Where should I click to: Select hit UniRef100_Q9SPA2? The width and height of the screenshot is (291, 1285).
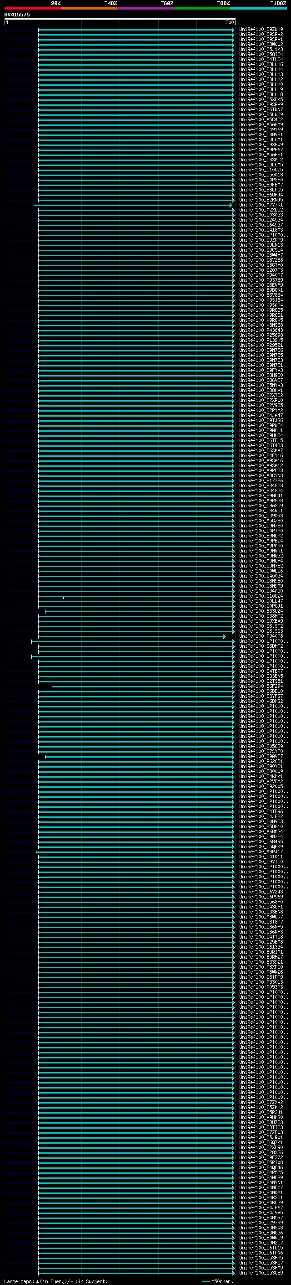pos(261,35)
